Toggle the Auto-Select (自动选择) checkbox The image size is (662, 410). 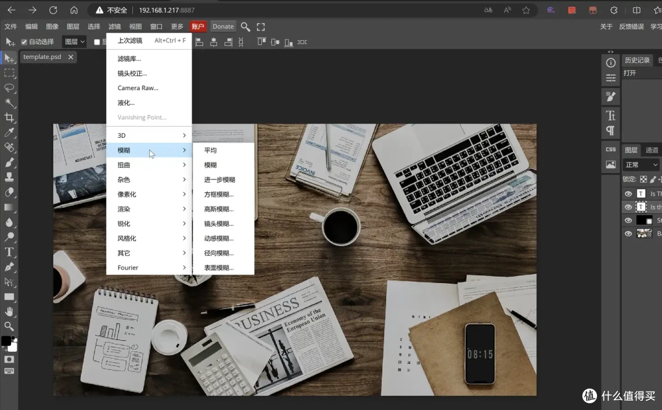24,42
